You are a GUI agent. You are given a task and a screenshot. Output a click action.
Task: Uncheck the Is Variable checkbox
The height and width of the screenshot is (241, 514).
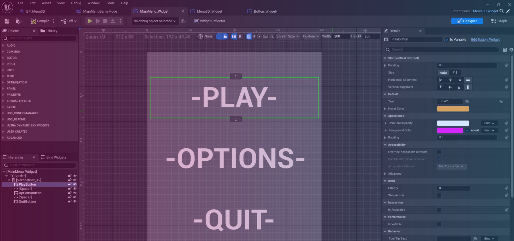click(x=447, y=40)
